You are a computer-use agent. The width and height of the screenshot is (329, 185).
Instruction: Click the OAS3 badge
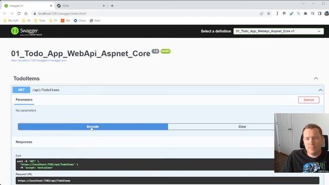tap(166, 51)
